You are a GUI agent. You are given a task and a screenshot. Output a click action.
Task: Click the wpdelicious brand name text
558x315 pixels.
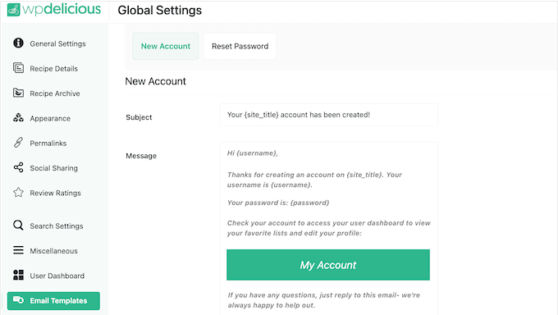(62, 9)
